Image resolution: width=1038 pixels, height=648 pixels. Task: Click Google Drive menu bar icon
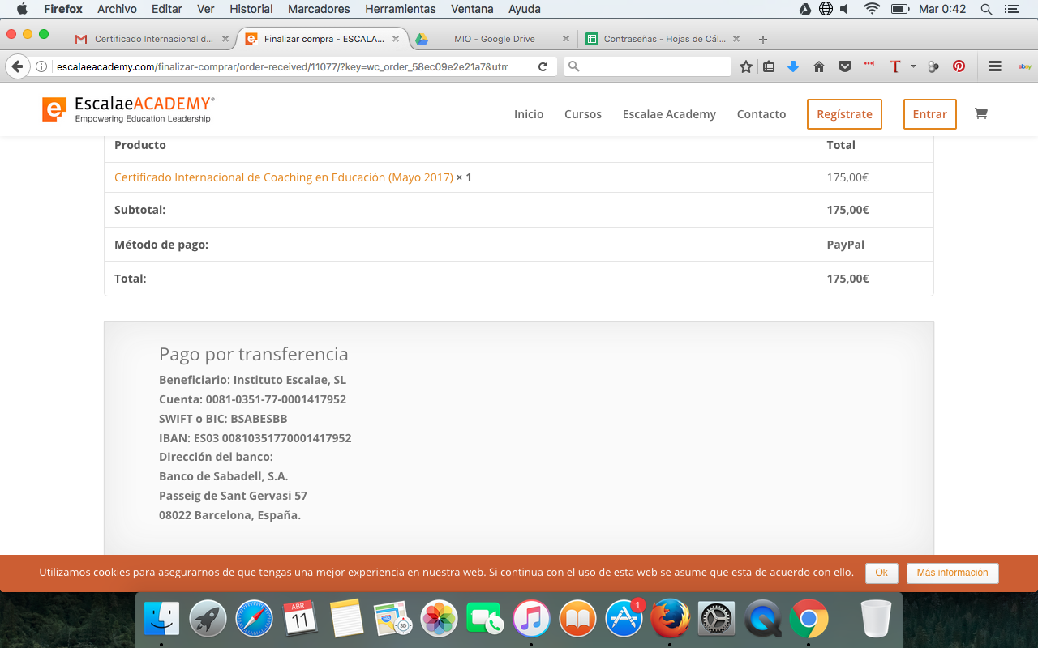pyautogui.click(x=805, y=9)
